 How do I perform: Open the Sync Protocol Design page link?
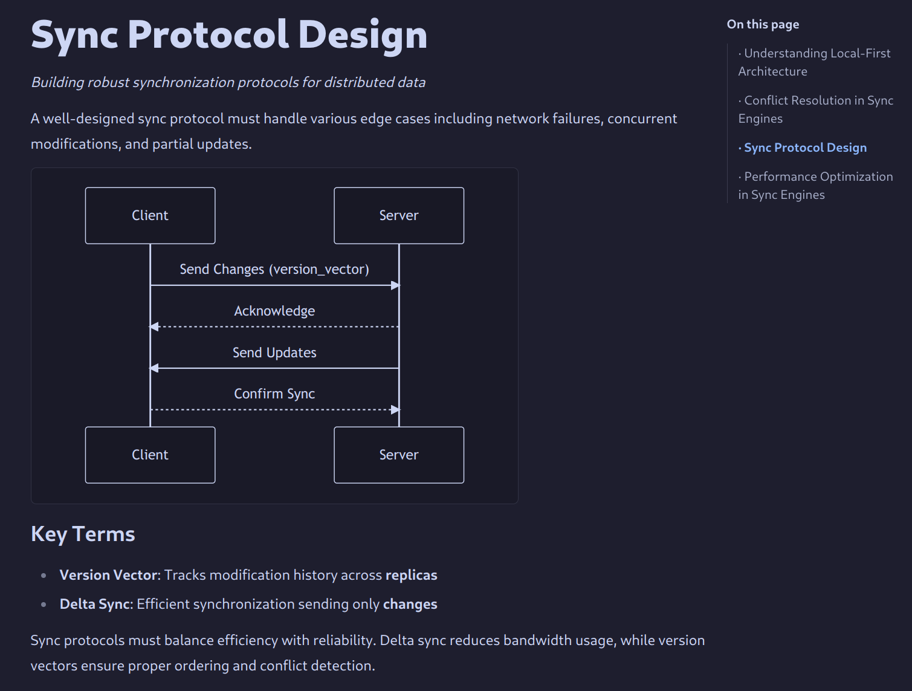805,148
